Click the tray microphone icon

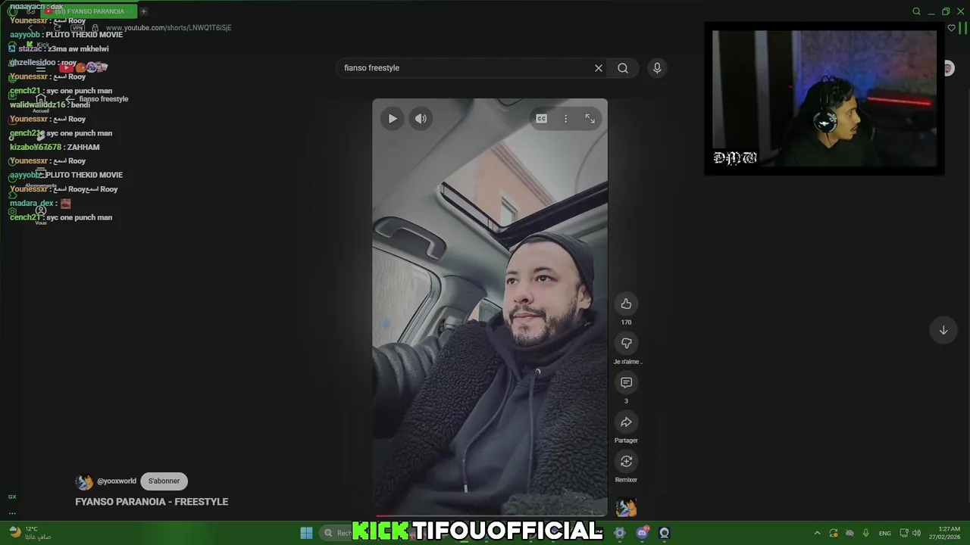[865, 533]
